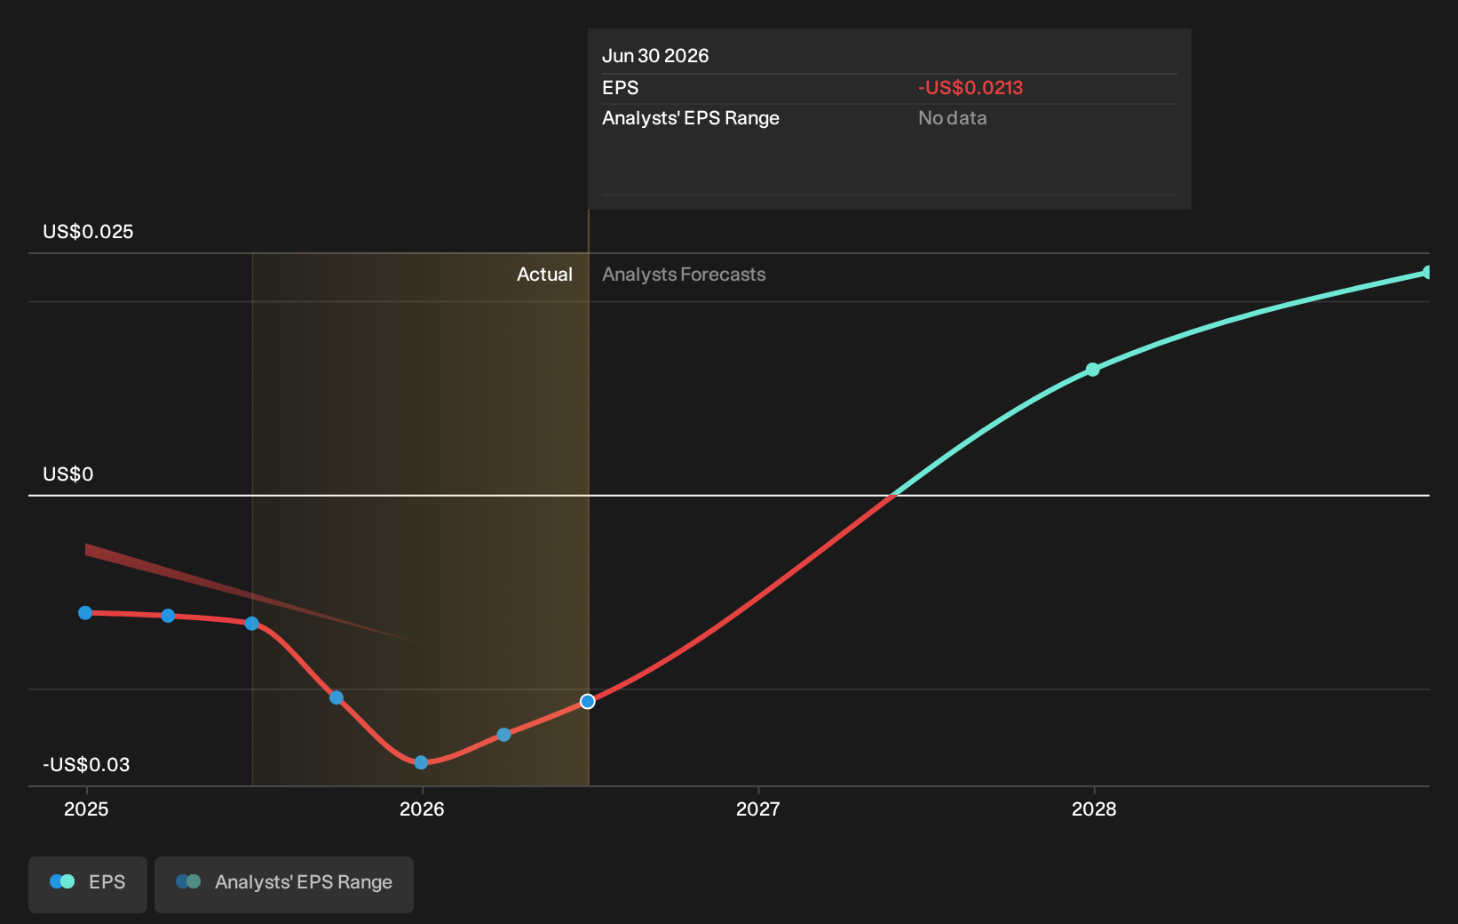Toggle the EPS legend series

[88, 884]
